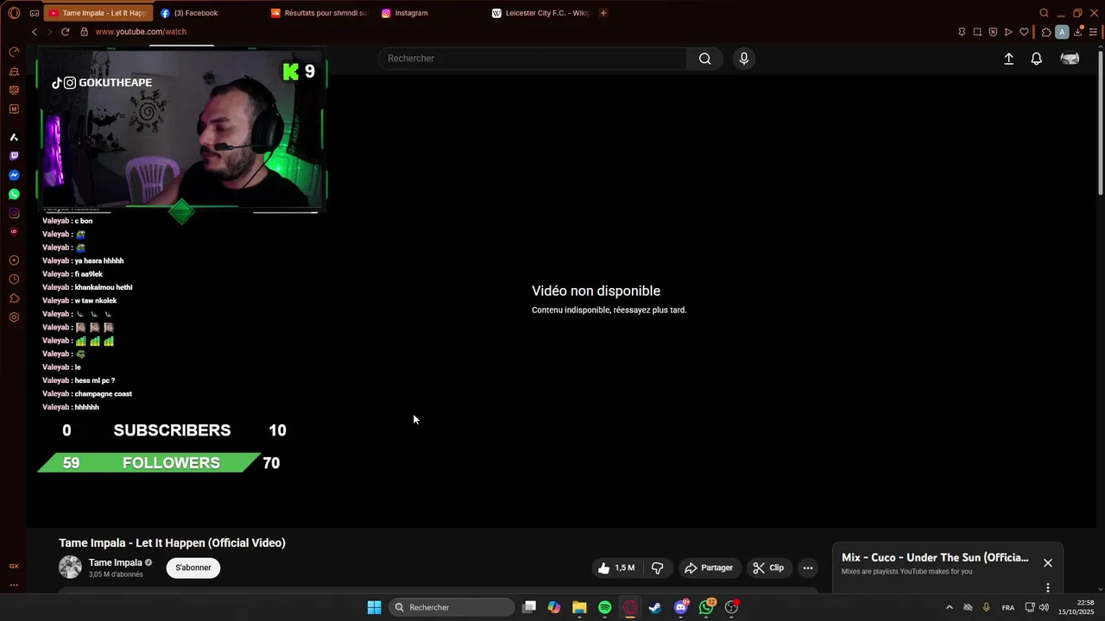The width and height of the screenshot is (1105, 621).
Task: Open Messenger in the Opera sidebar
Action: 14,175
